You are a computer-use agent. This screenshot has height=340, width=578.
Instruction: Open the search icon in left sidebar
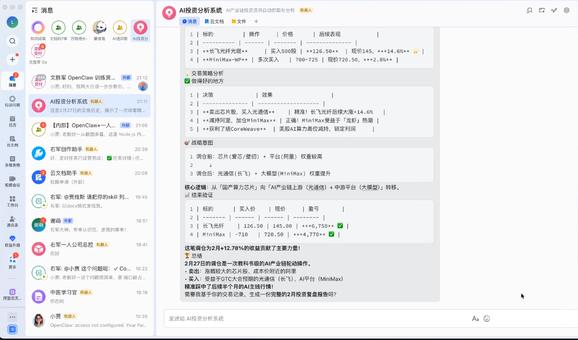click(x=13, y=41)
